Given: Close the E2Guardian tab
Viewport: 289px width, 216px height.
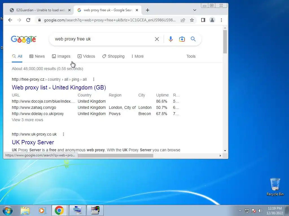Looking at the screenshot, I should (69, 10).
